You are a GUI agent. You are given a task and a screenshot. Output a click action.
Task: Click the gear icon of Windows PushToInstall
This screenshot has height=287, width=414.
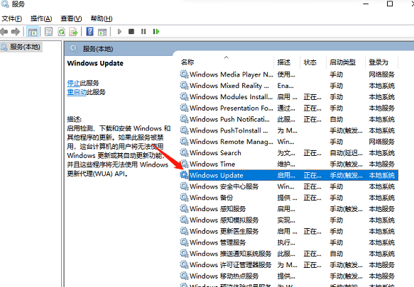point(184,130)
